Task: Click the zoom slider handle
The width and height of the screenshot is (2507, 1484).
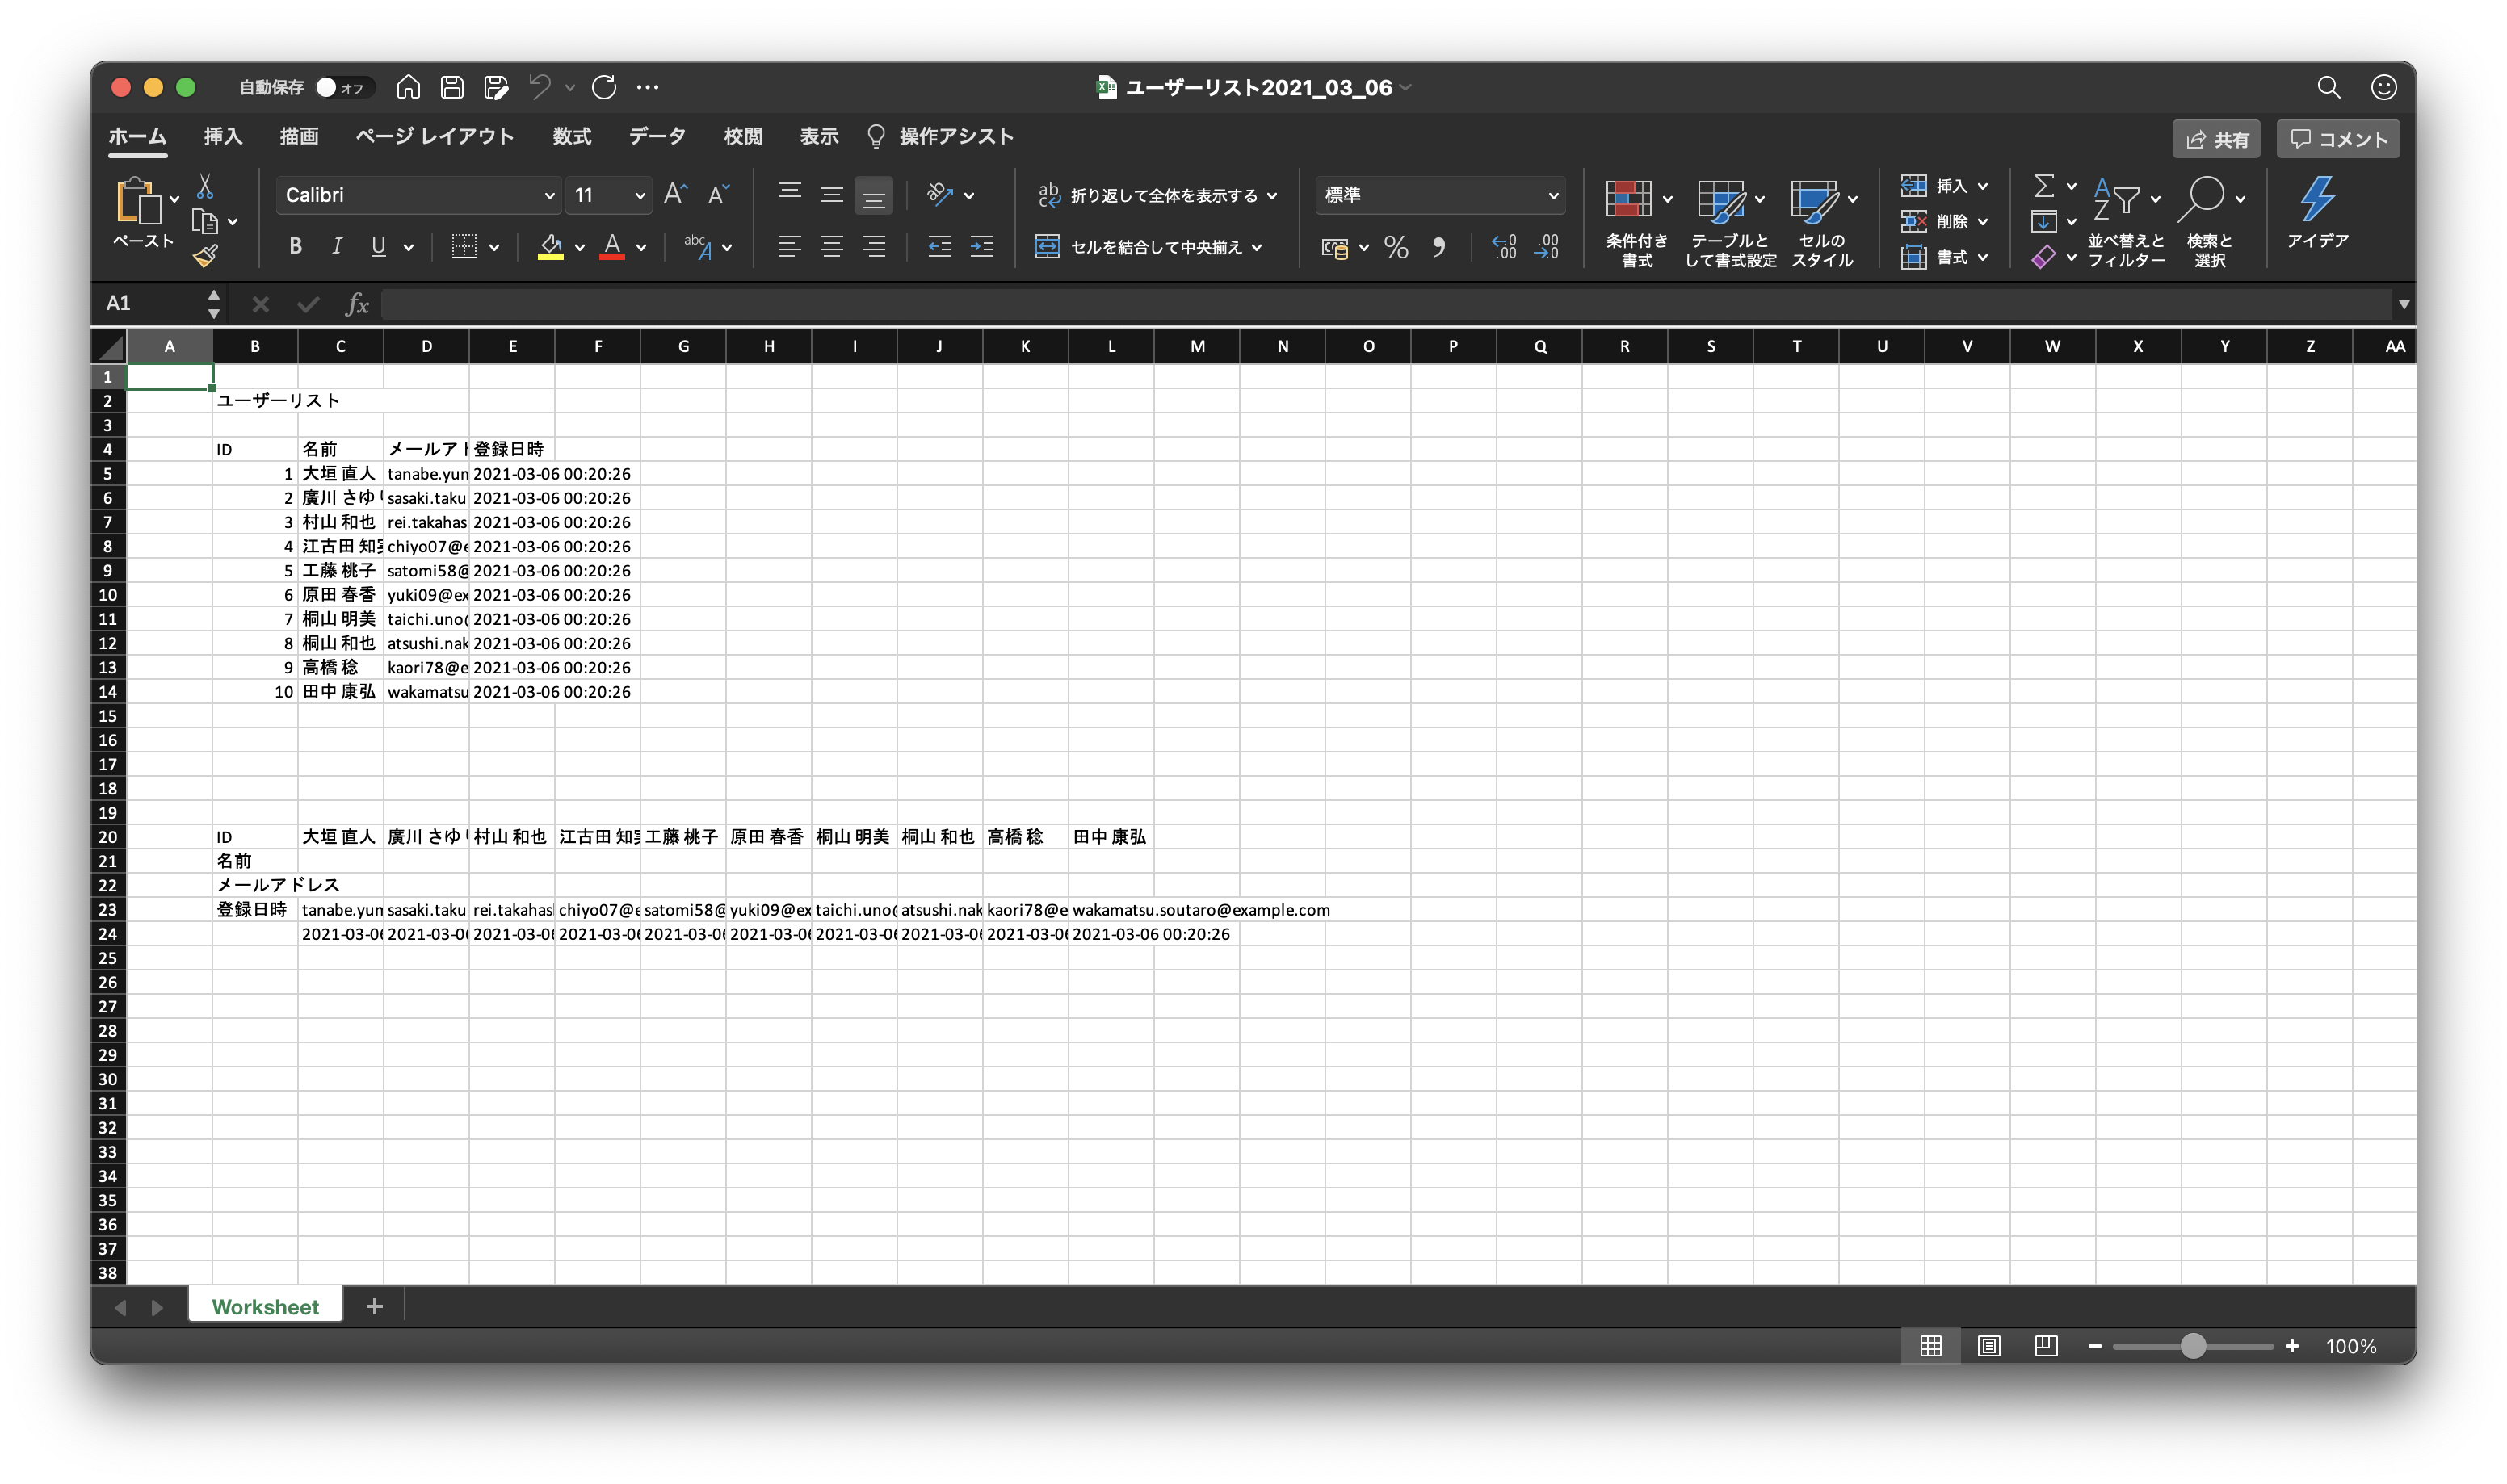Action: [x=2193, y=1346]
